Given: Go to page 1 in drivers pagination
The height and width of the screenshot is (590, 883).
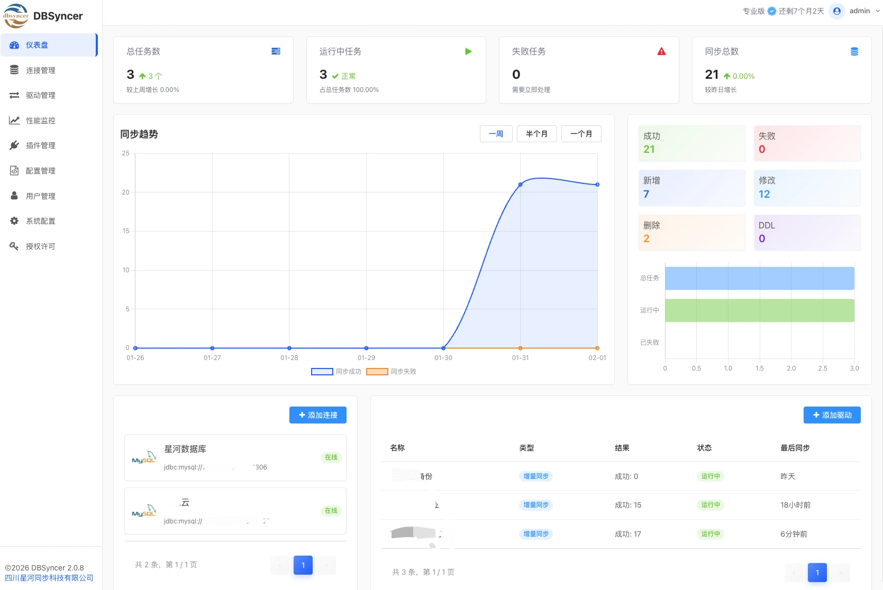Looking at the screenshot, I should (817, 573).
